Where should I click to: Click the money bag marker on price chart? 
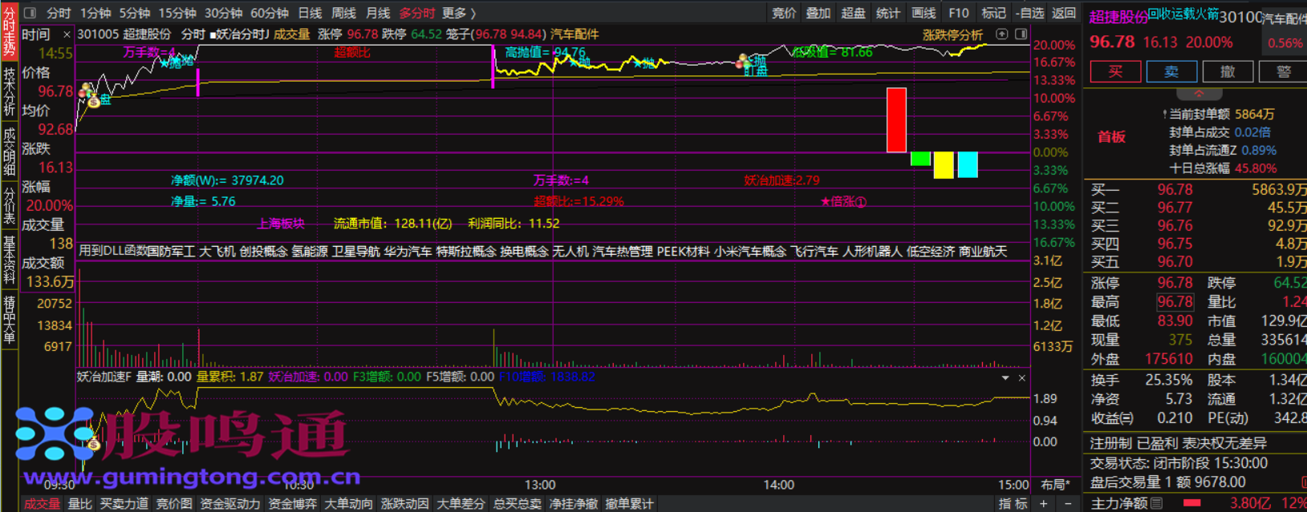pyautogui.click(x=94, y=101)
